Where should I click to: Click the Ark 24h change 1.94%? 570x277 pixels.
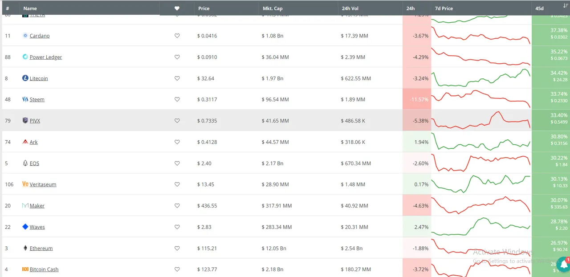pos(417,142)
